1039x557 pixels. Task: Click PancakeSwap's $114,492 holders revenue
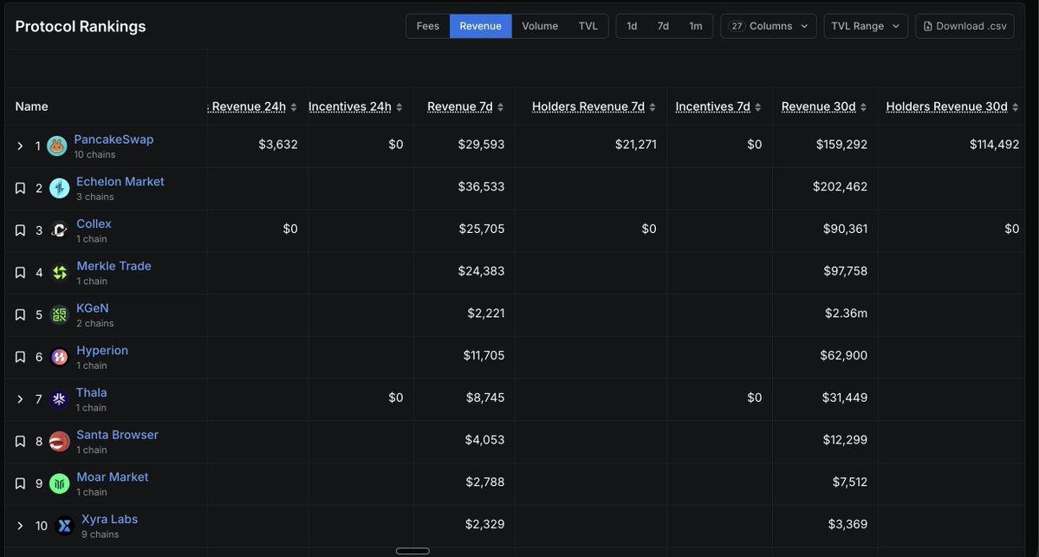tap(994, 145)
